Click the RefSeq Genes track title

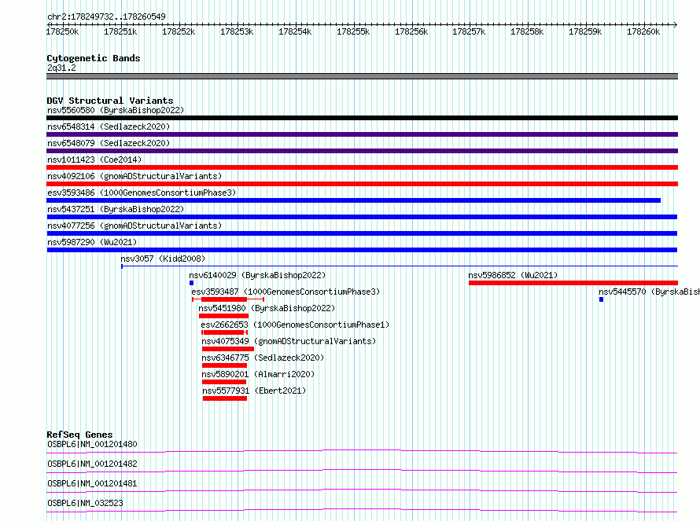click(79, 435)
